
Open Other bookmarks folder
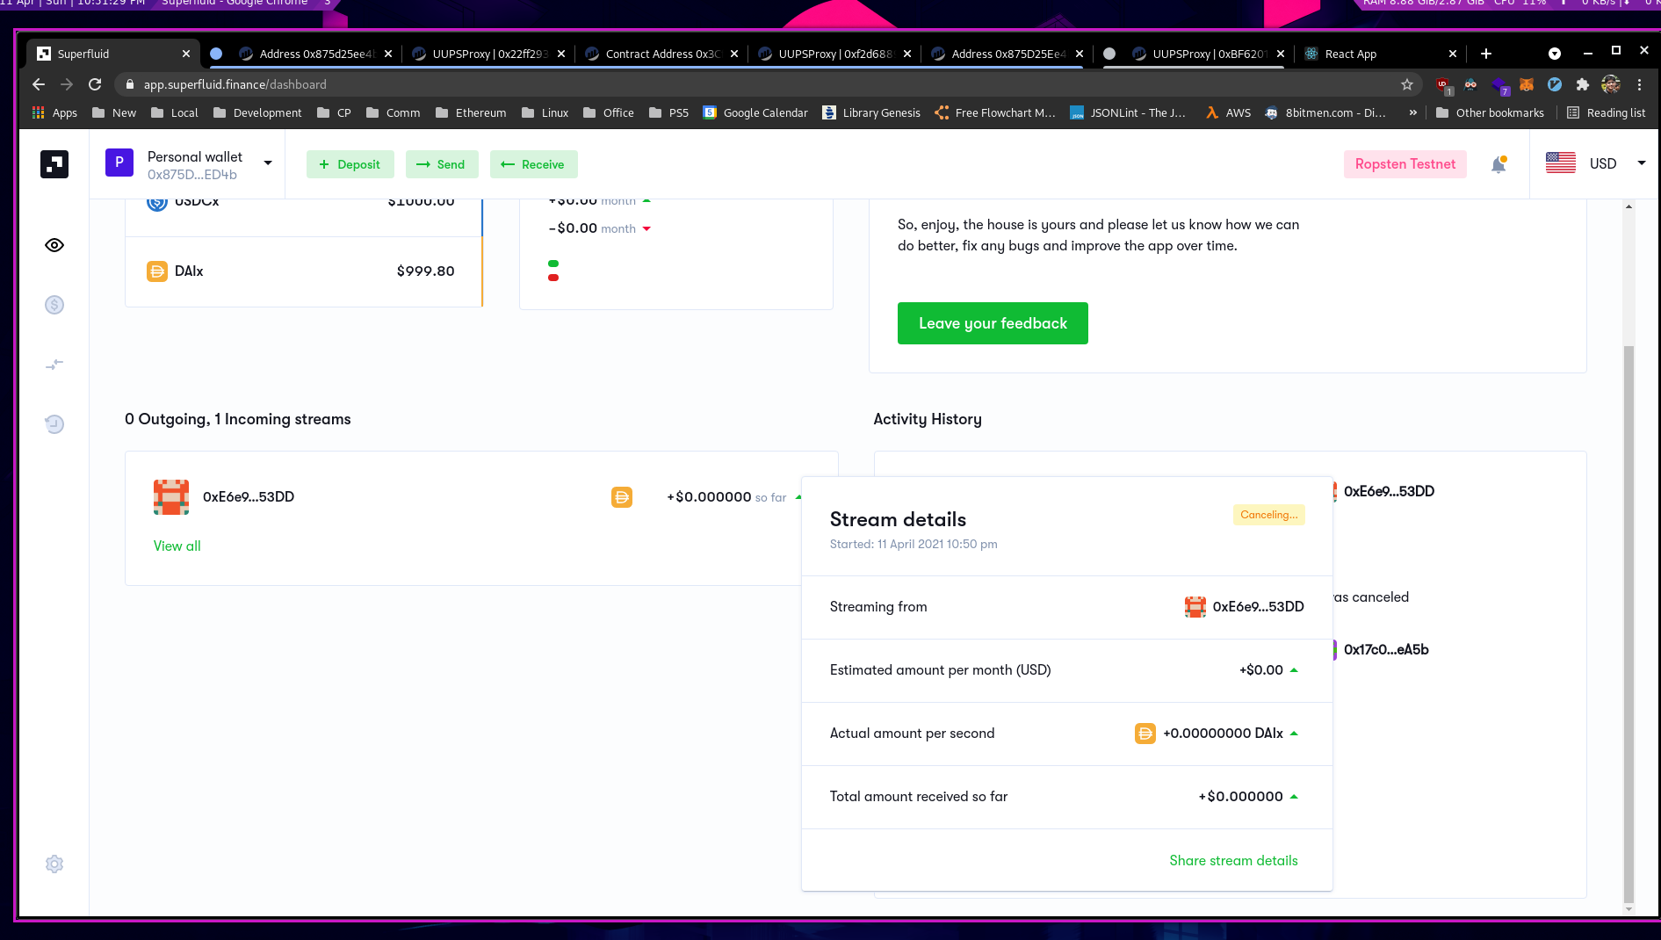pyautogui.click(x=1490, y=112)
